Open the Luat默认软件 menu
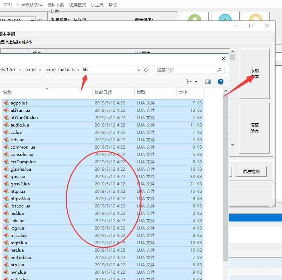Image resolution: width=282 pixels, height=280 pixels. 30,5
